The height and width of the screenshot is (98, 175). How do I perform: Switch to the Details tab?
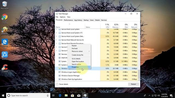[x=97, y=20]
